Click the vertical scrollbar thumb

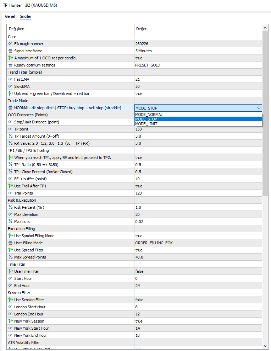[265, 113]
